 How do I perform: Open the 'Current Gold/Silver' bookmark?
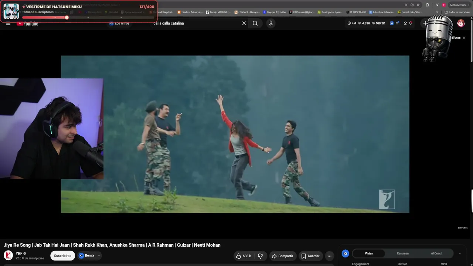tap(410, 12)
